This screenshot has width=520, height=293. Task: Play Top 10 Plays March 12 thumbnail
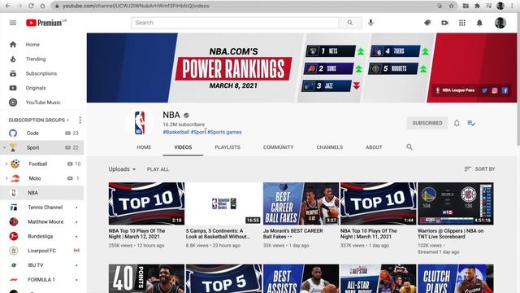tap(146, 203)
